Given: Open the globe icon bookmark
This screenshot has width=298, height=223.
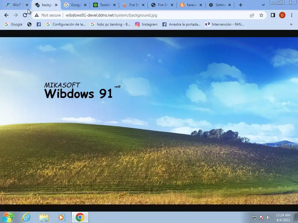Looking at the screenshot, I should point(29,24).
